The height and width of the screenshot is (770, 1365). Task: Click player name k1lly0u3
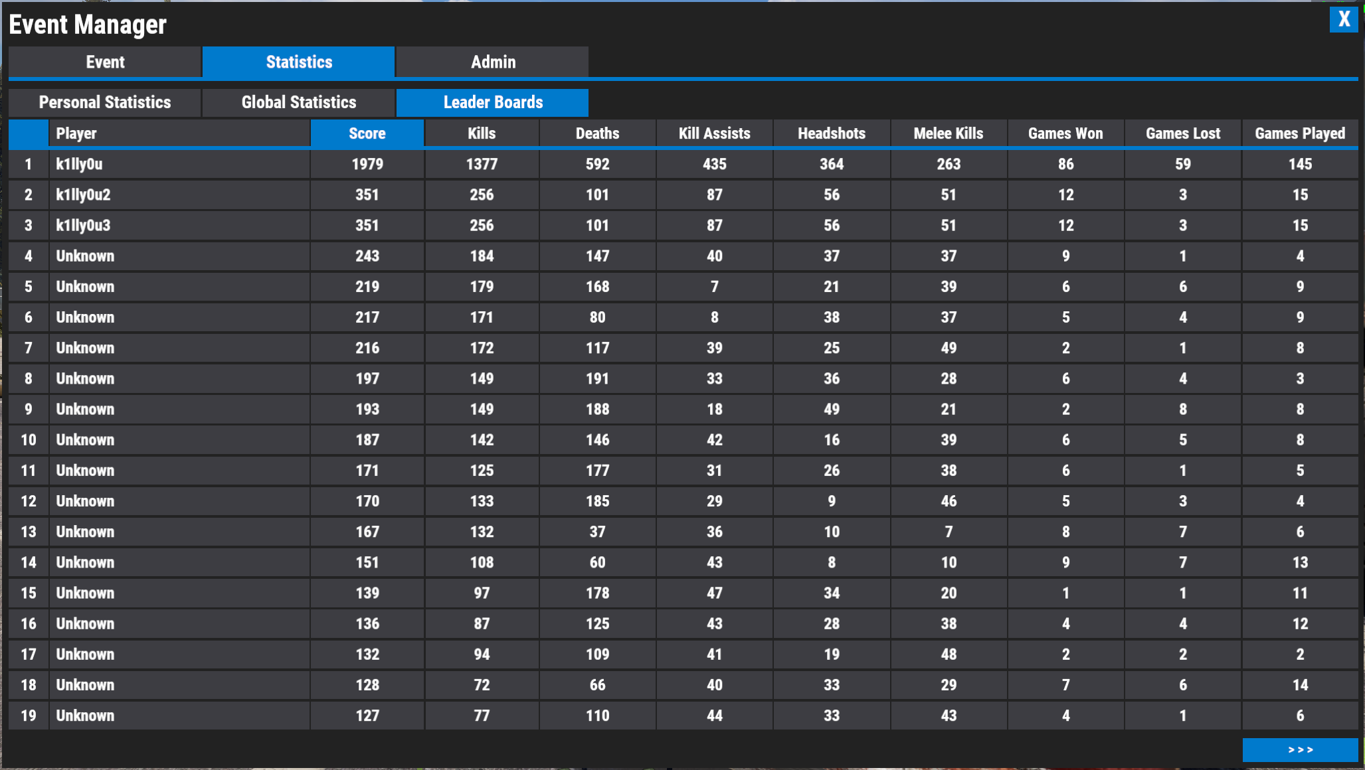tap(83, 225)
